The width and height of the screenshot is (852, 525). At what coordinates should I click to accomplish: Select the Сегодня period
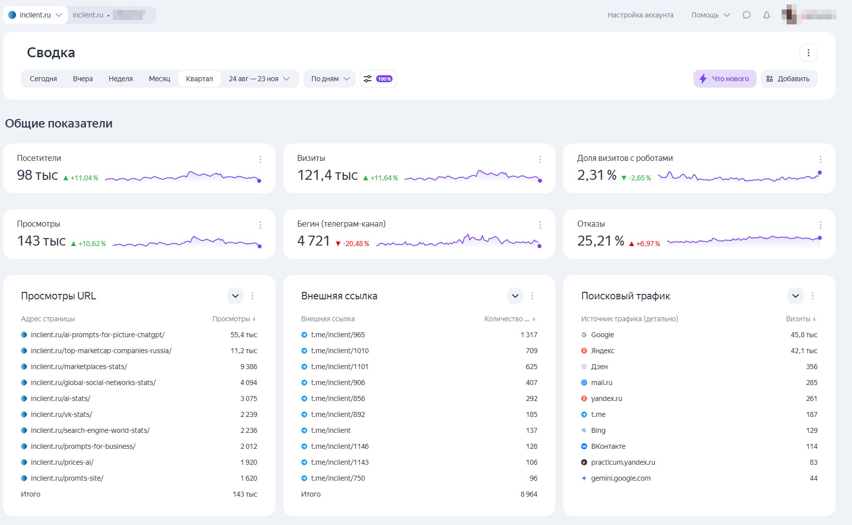coord(43,79)
